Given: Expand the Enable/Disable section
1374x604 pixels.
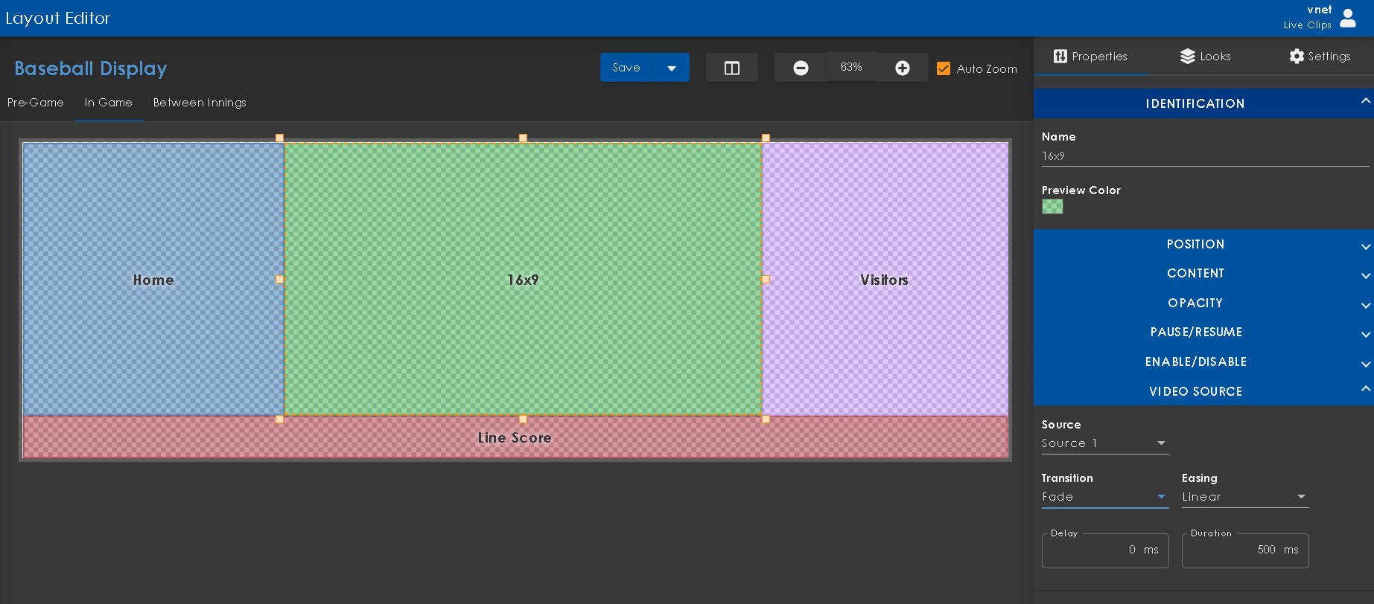Looking at the screenshot, I should click(x=1203, y=362).
